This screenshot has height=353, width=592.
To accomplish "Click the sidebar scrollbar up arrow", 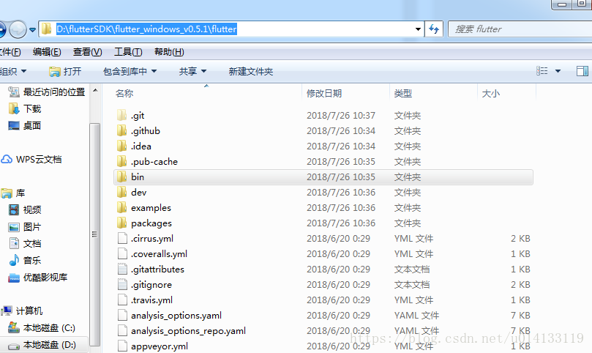I will (95, 90).
